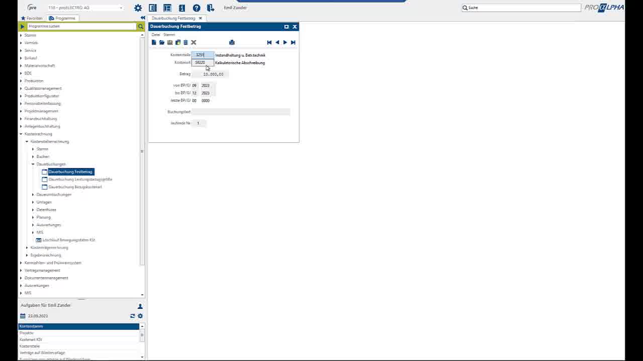Jump to first record
This screenshot has height=361, width=643.
(269, 43)
